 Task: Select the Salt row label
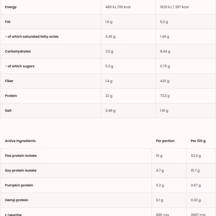[8, 110]
